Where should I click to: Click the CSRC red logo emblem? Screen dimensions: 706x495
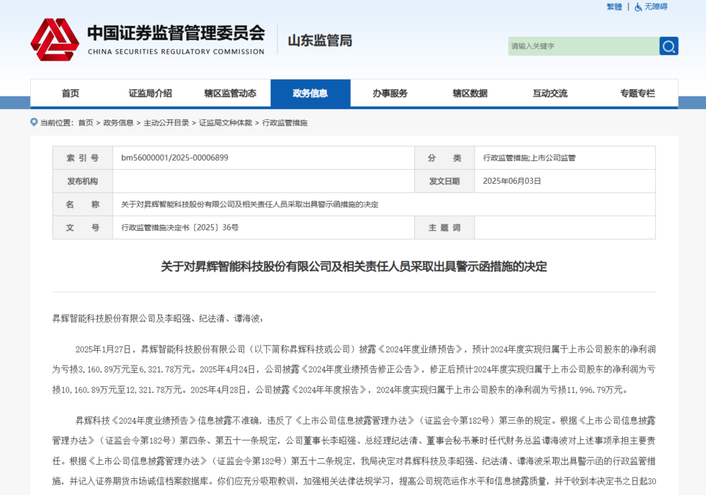(55, 40)
